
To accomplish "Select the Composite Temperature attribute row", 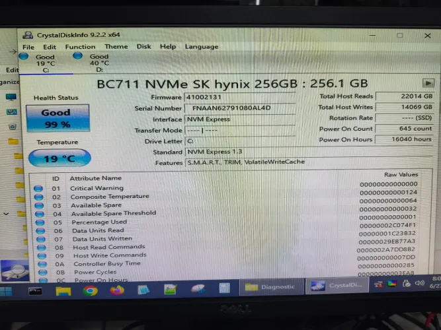I will [x=226, y=195].
